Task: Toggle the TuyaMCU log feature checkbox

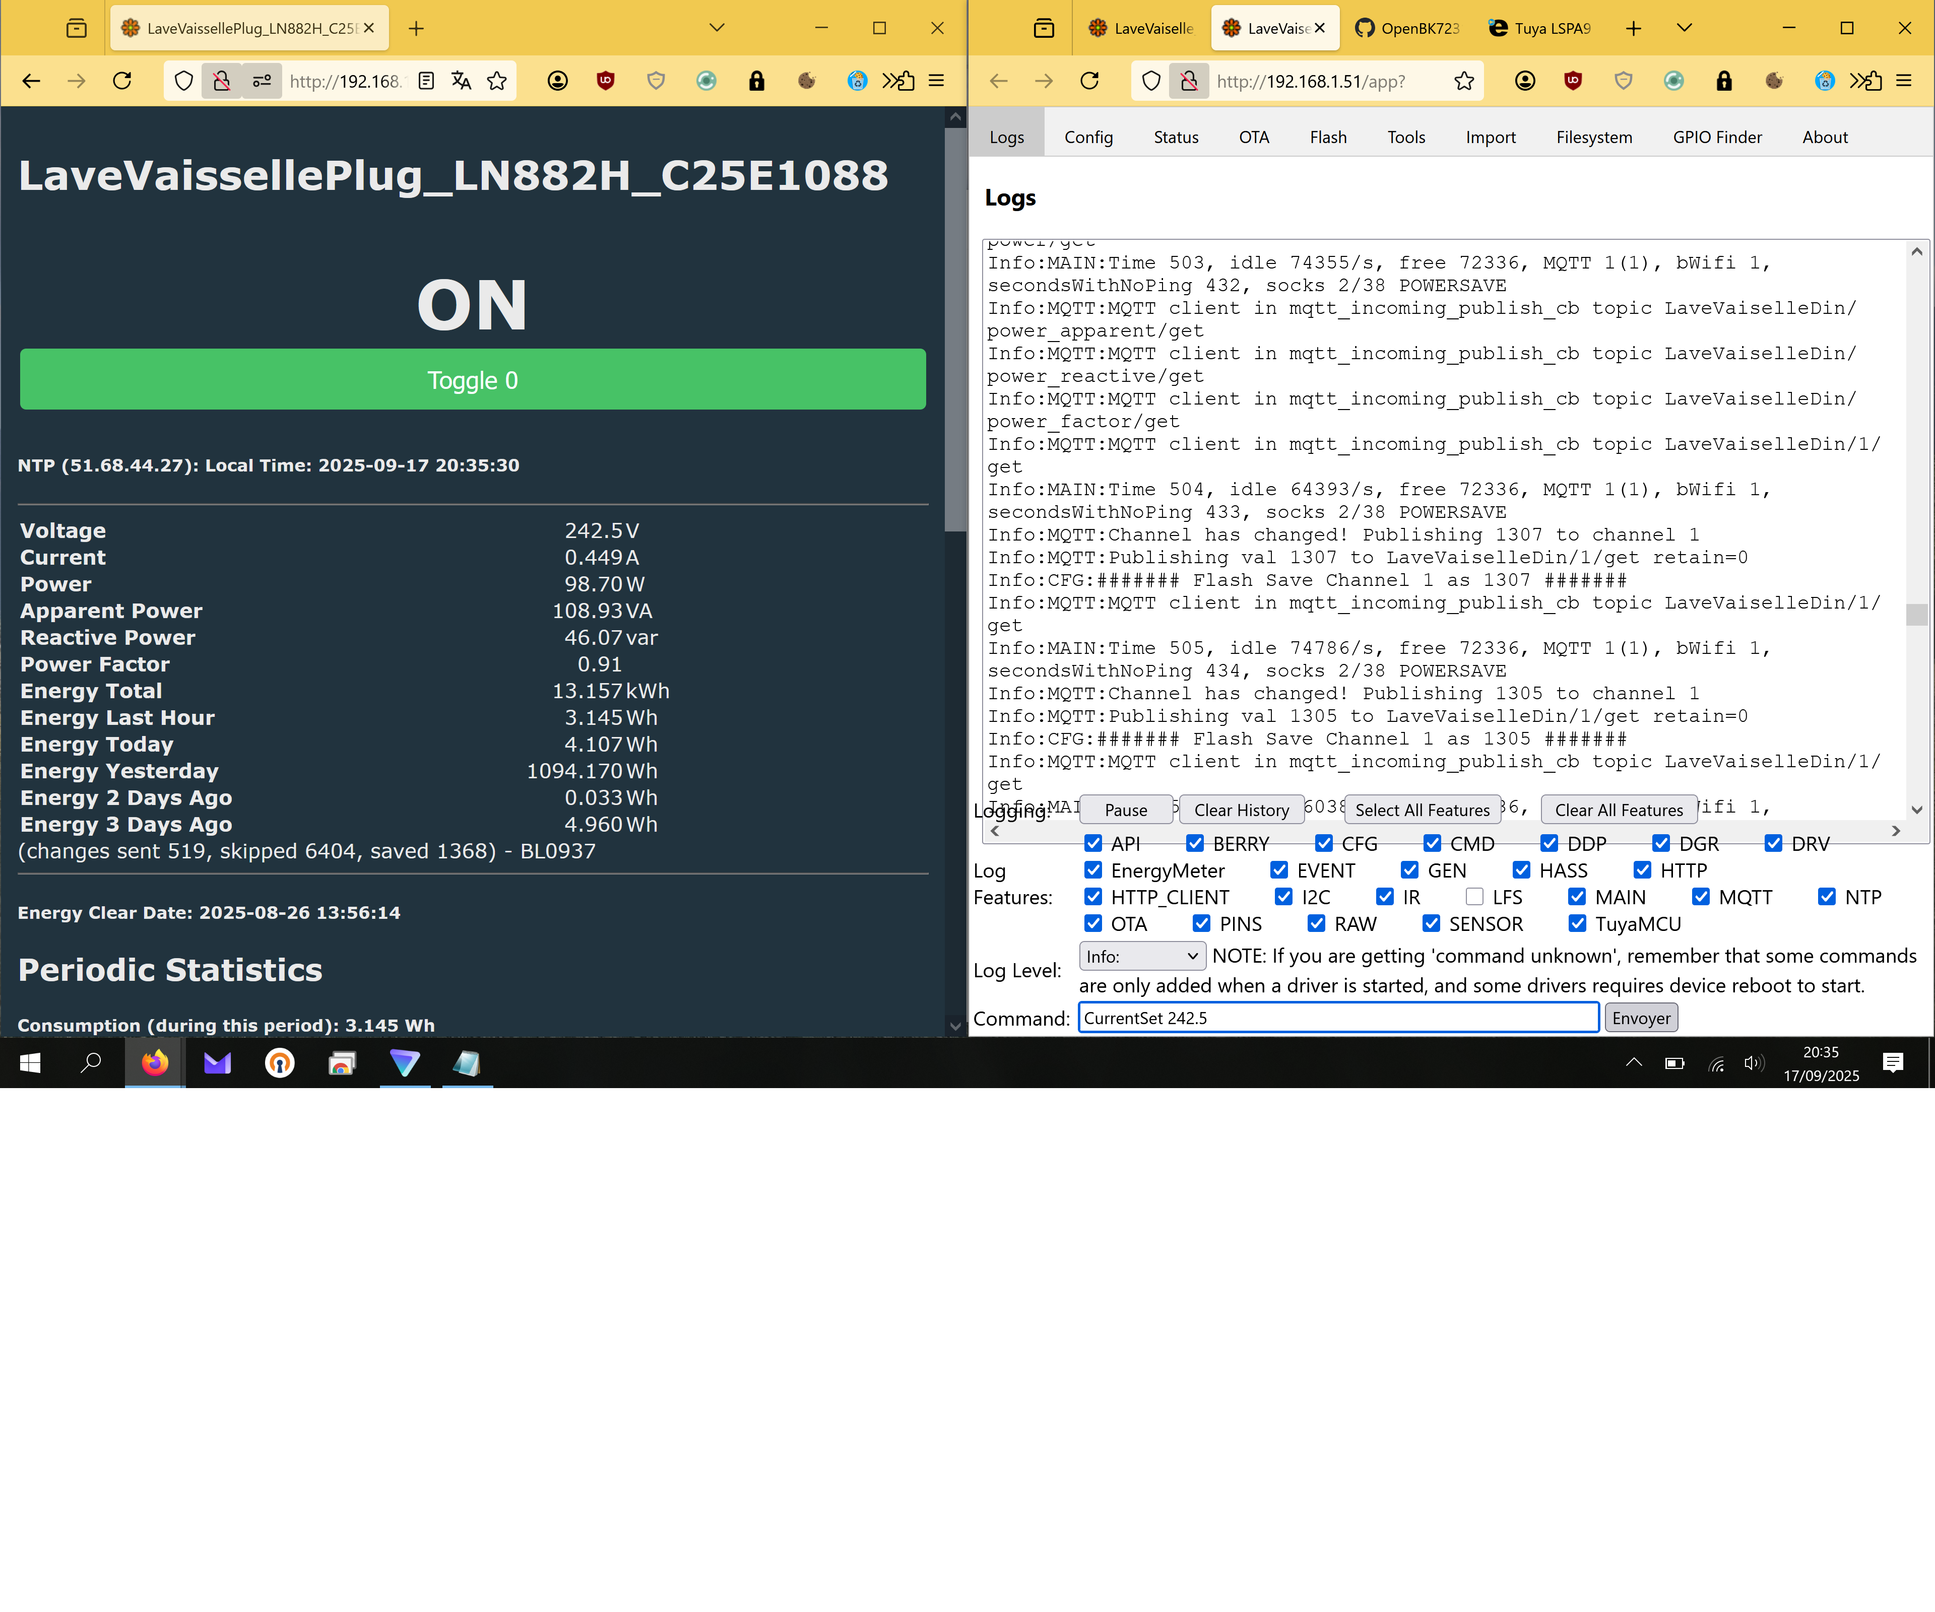Action: (x=1578, y=924)
